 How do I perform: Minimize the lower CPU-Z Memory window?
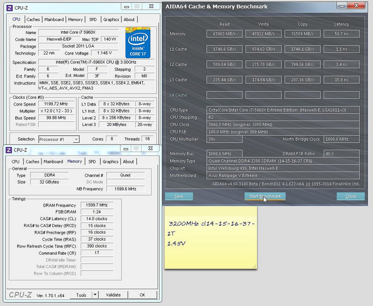(x=126, y=148)
